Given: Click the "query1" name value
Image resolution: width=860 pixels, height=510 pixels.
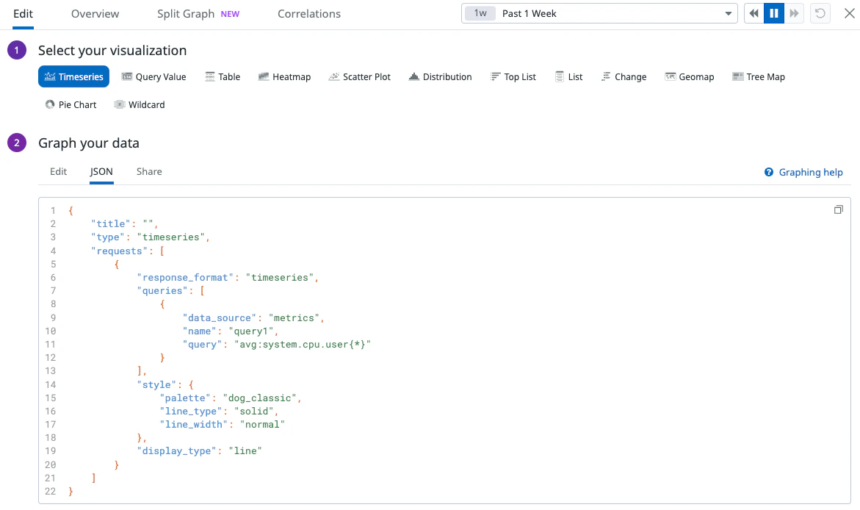Looking at the screenshot, I should click(250, 331).
